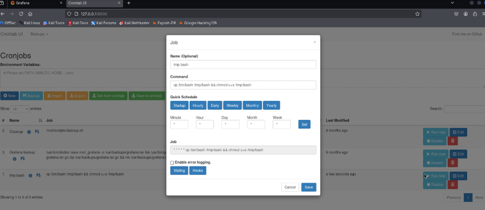Open the show entries count dropdown
Viewport: 485px width, 210px height.
(20, 109)
